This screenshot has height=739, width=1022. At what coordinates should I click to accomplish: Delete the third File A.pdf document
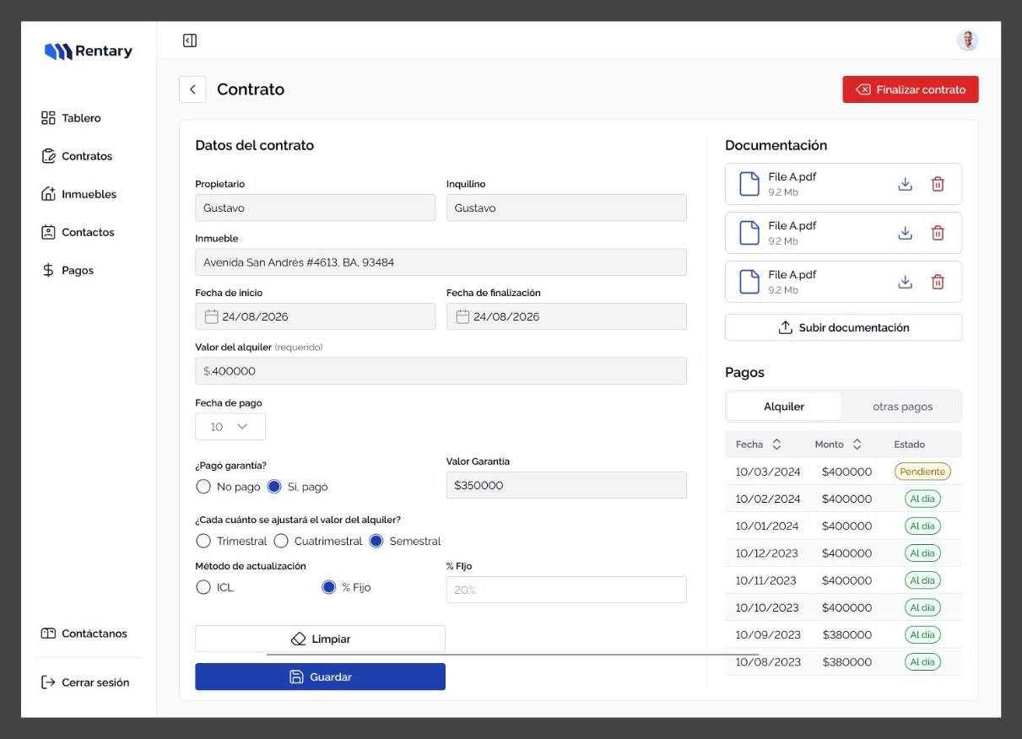pos(938,282)
